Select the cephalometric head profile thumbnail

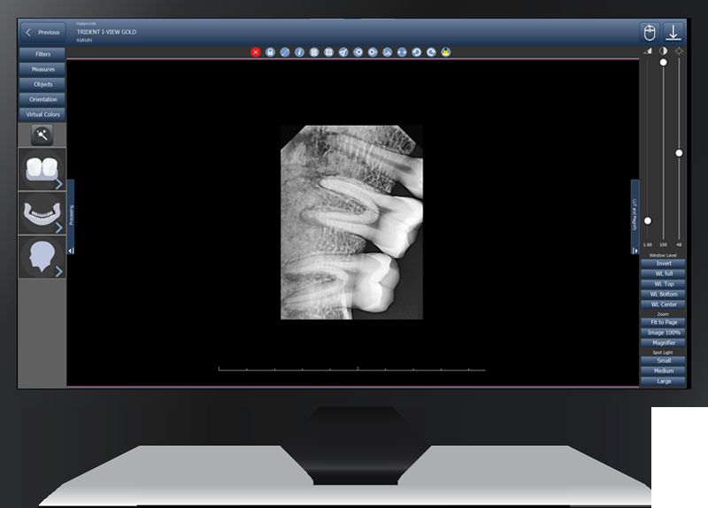click(42, 257)
